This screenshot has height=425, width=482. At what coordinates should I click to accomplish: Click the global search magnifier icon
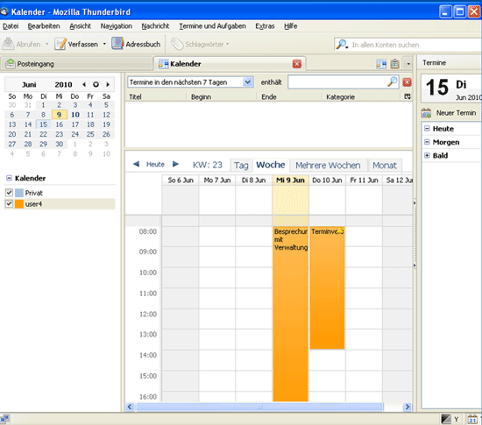coord(342,45)
